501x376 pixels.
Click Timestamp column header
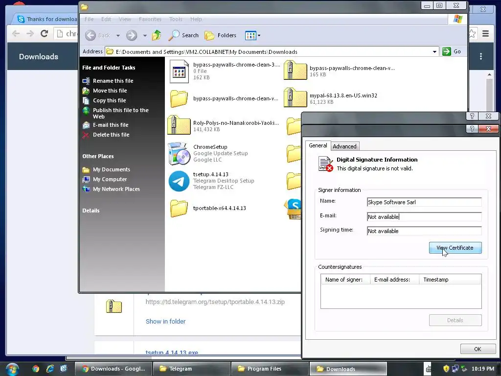450,280
